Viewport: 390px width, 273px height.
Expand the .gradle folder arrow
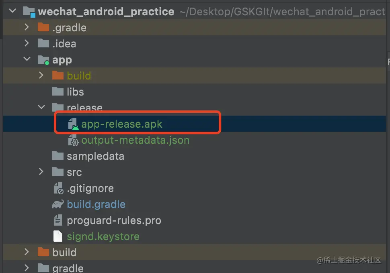(x=27, y=28)
